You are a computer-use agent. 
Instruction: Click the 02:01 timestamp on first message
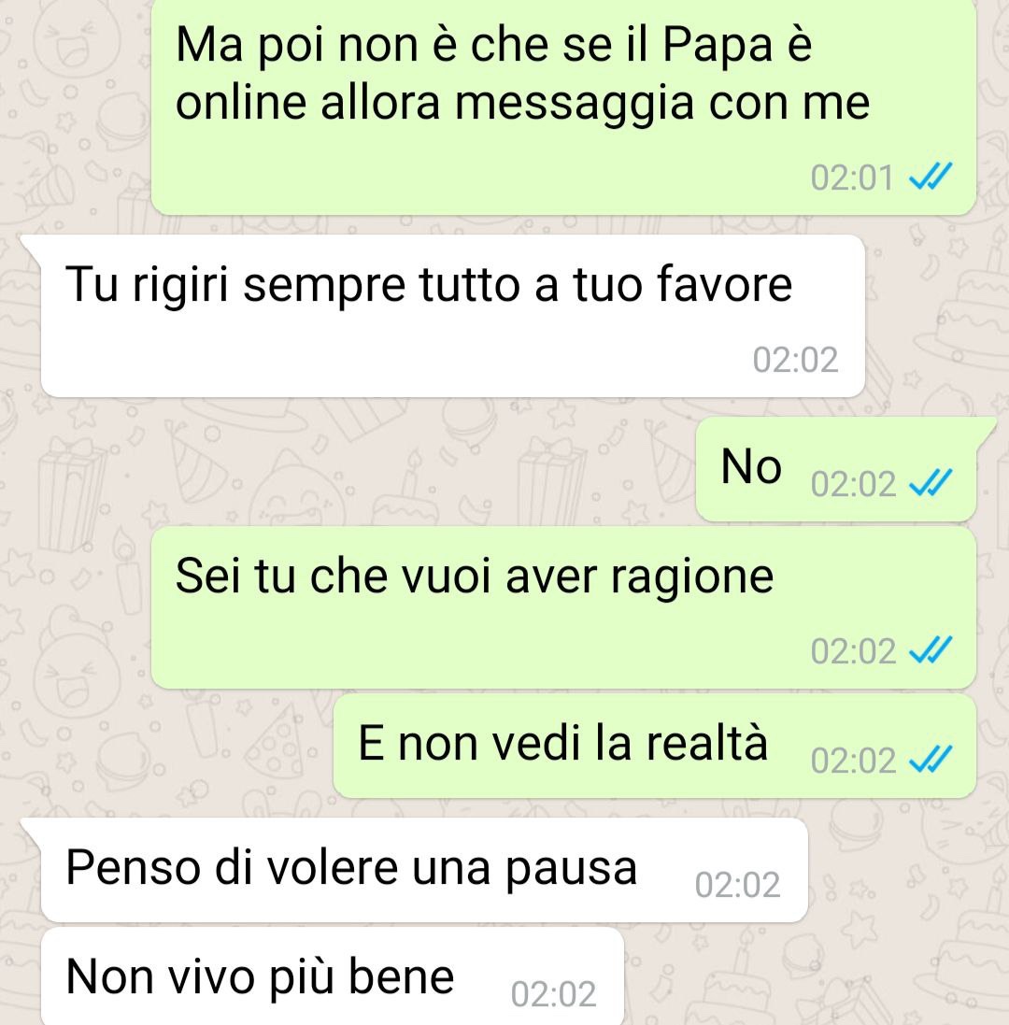point(852,178)
